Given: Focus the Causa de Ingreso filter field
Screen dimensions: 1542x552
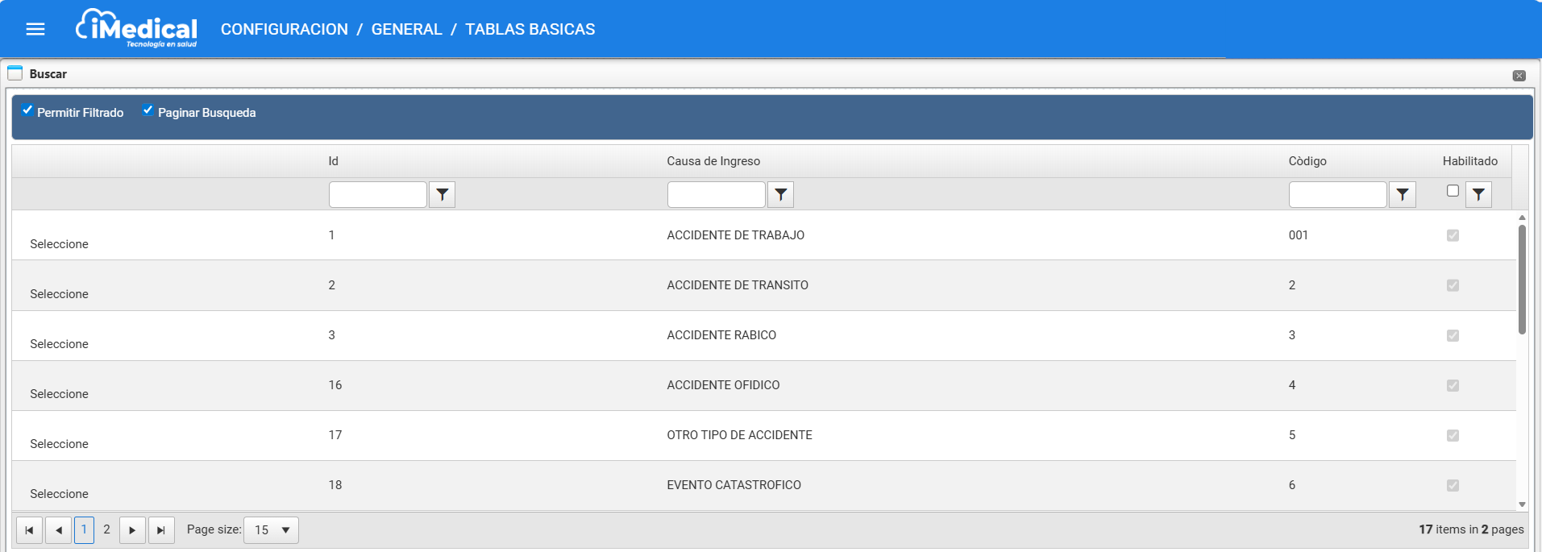Looking at the screenshot, I should 716,195.
